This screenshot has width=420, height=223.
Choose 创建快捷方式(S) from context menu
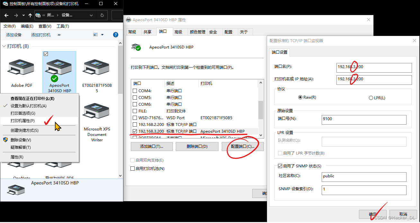tap(40, 130)
